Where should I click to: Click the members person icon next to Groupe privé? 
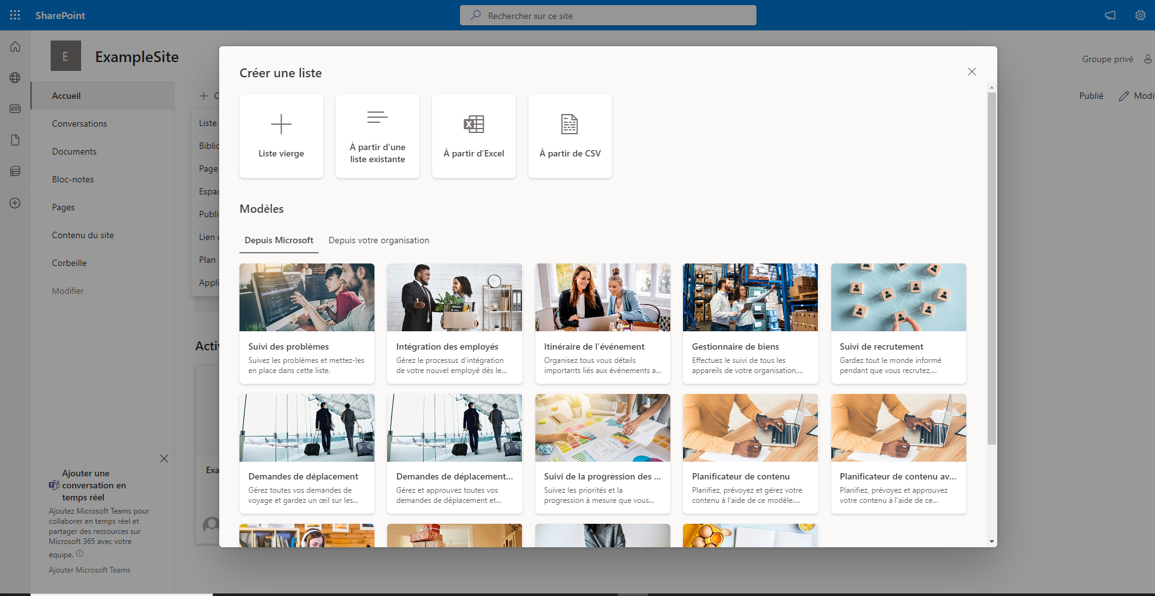click(x=1147, y=59)
